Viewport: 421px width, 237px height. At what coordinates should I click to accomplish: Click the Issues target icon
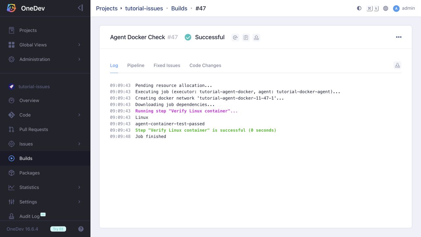pos(12,144)
